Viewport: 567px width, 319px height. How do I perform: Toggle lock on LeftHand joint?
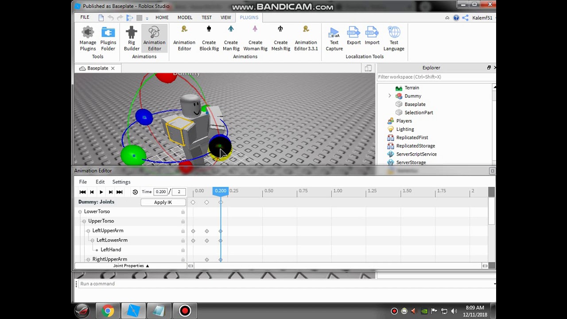click(x=183, y=250)
